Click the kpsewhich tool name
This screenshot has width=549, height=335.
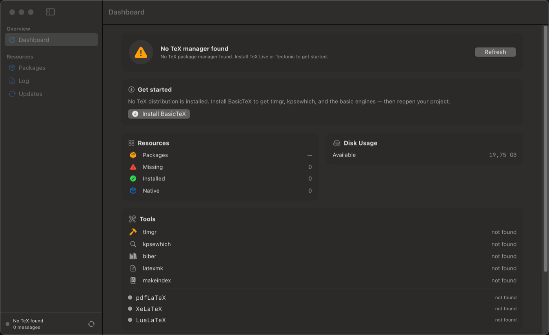click(x=157, y=244)
